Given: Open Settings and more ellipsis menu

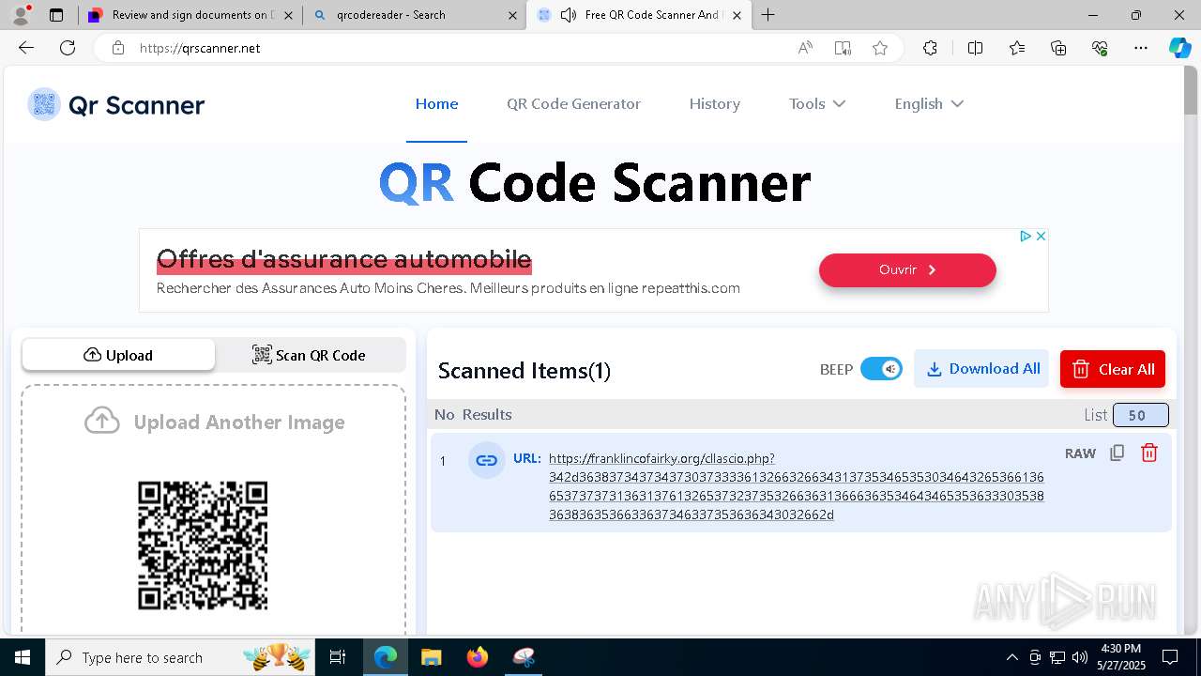Looking at the screenshot, I should point(1141,48).
